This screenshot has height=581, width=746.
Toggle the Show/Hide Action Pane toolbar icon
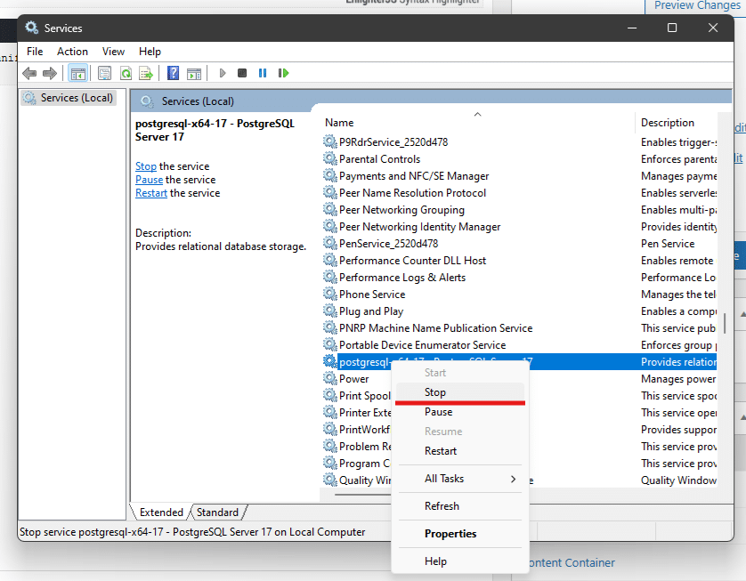click(194, 73)
